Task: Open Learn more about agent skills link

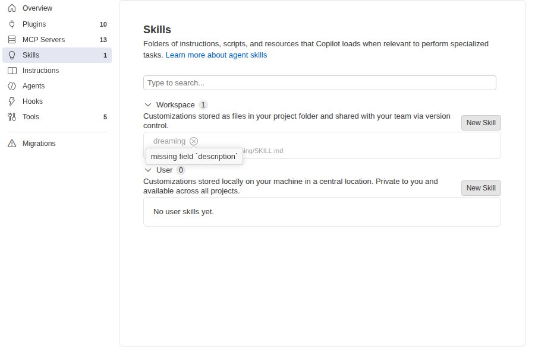Action: tap(216, 55)
